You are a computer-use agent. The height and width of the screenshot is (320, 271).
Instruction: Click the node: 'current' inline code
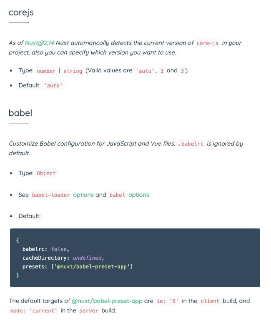click(34, 310)
